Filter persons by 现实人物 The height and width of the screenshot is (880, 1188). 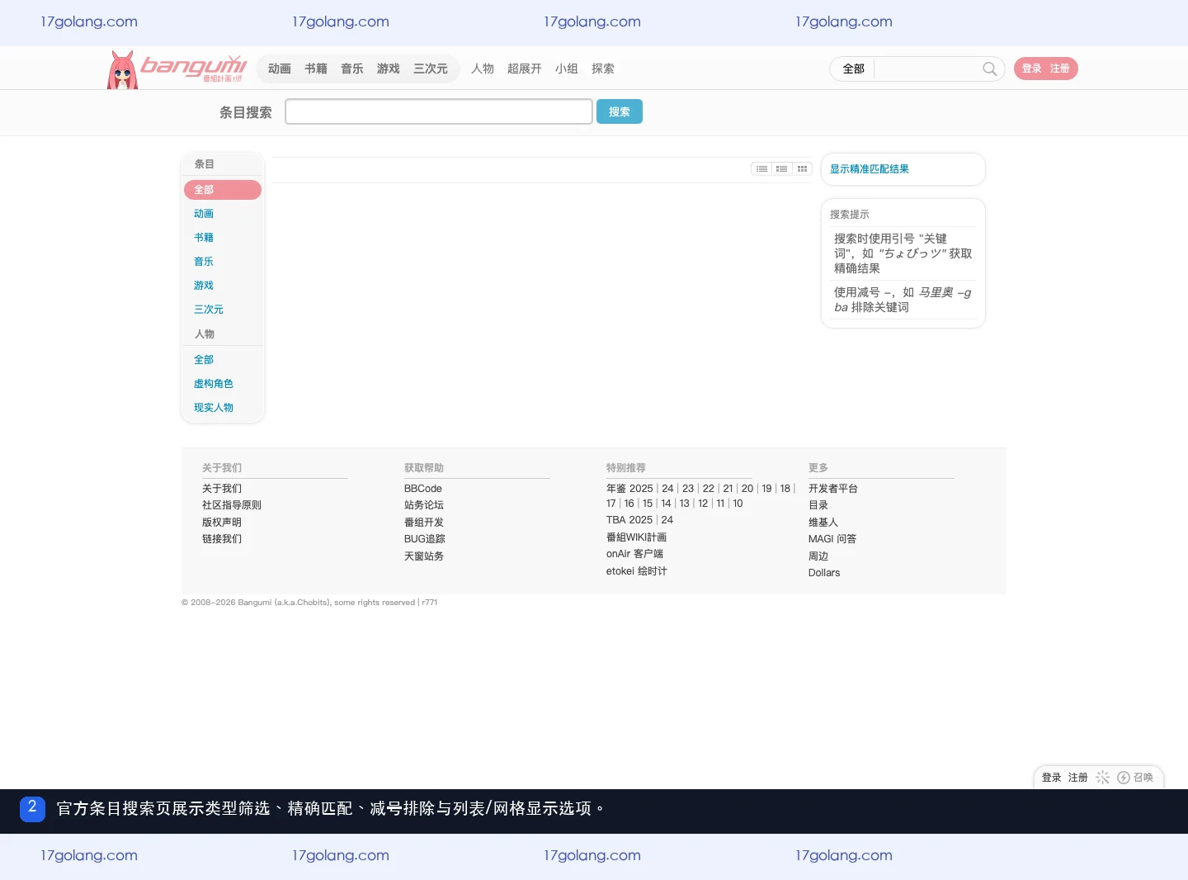coord(214,408)
